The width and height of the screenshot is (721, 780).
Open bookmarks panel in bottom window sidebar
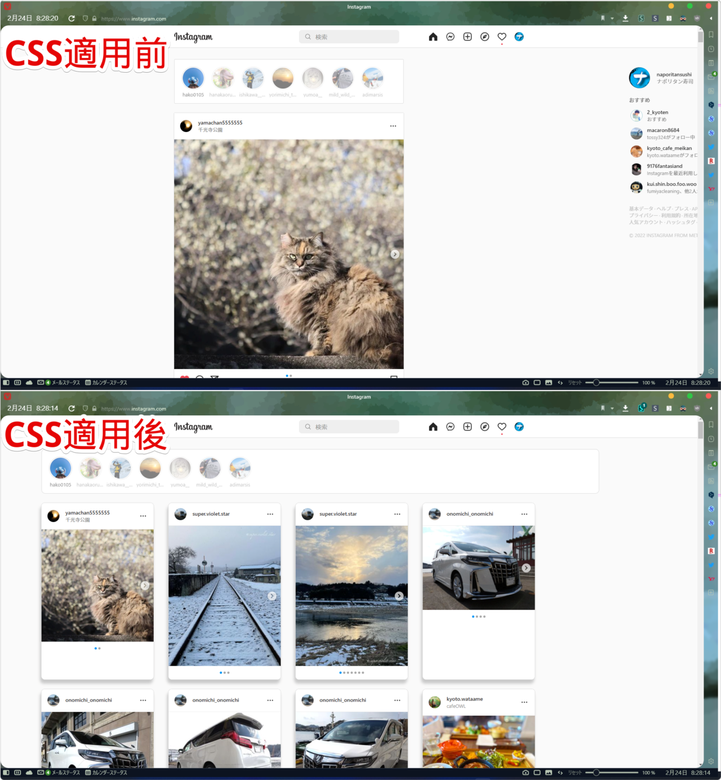pyautogui.click(x=711, y=424)
